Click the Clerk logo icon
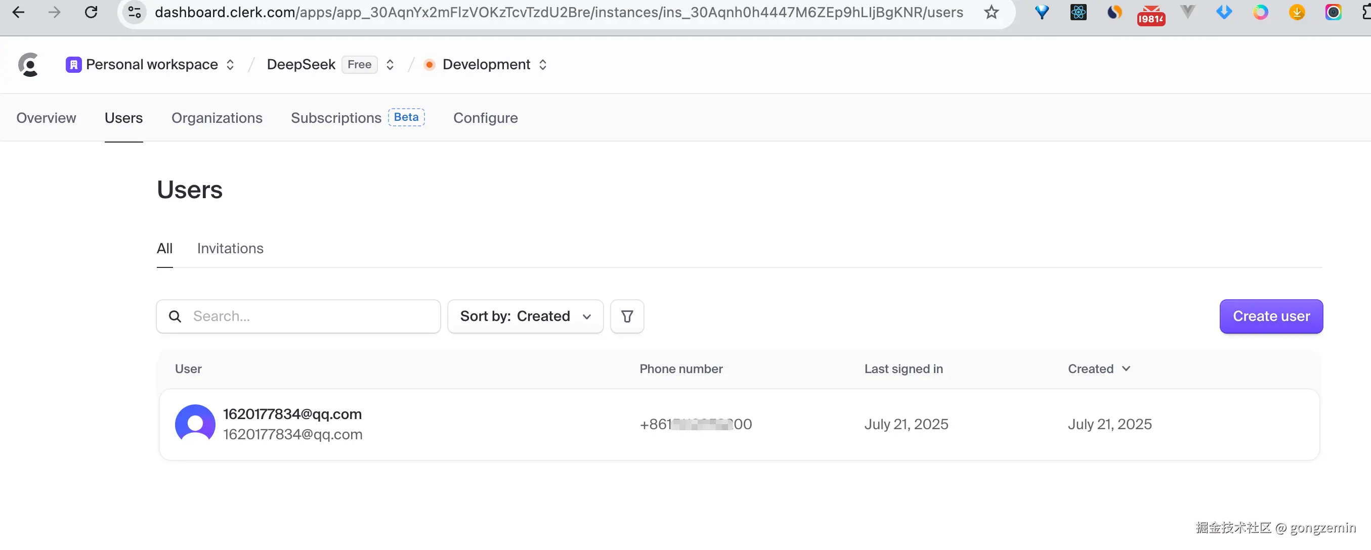This screenshot has width=1371, height=550. click(28, 65)
